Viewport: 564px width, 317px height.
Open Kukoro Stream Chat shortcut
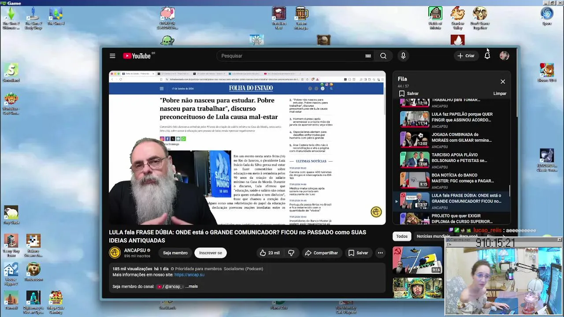pyautogui.click(x=33, y=246)
